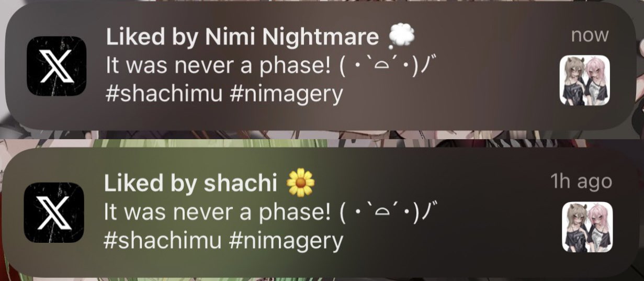This screenshot has height=281, width=644.
Task: Tap the X app icon in shachi notification
Action: [x=54, y=212]
